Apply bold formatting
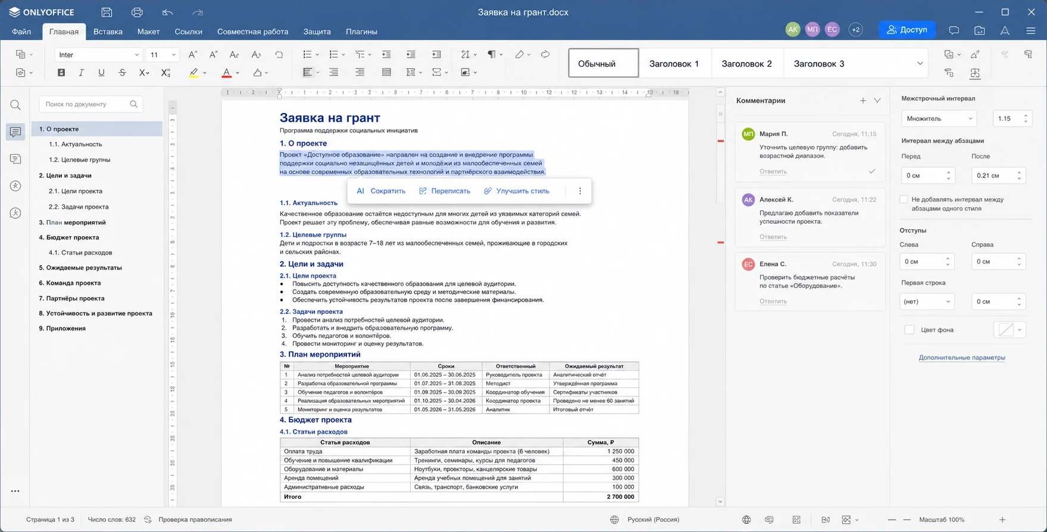Viewport: 1047px width, 532px height. coord(61,73)
